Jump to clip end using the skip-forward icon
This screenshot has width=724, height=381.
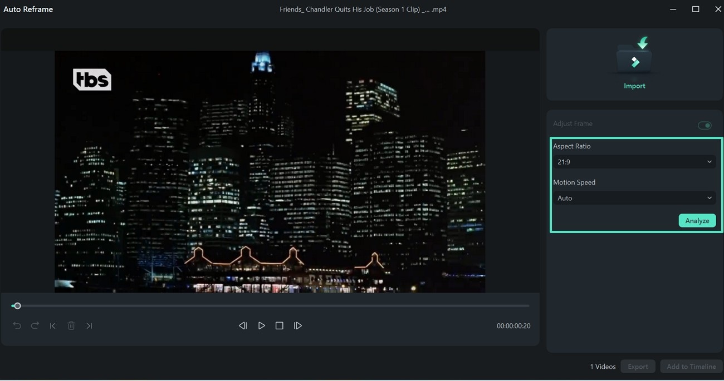[x=89, y=325]
